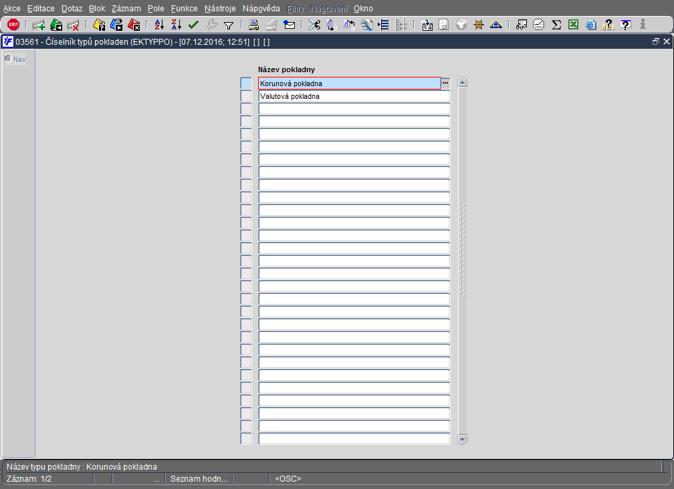This screenshot has height=489, width=674.
Task: Open the Nápověda menu
Action: tap(261, 9)
